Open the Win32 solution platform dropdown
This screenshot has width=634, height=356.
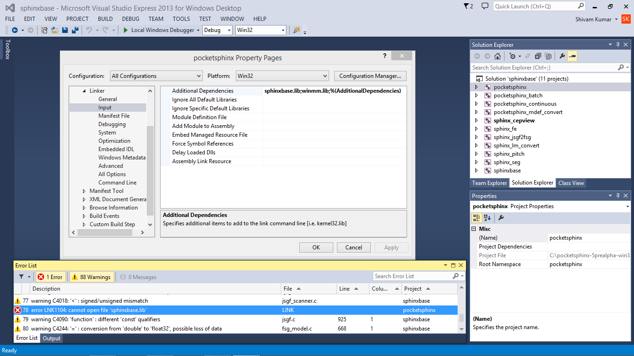coord(260,30)
